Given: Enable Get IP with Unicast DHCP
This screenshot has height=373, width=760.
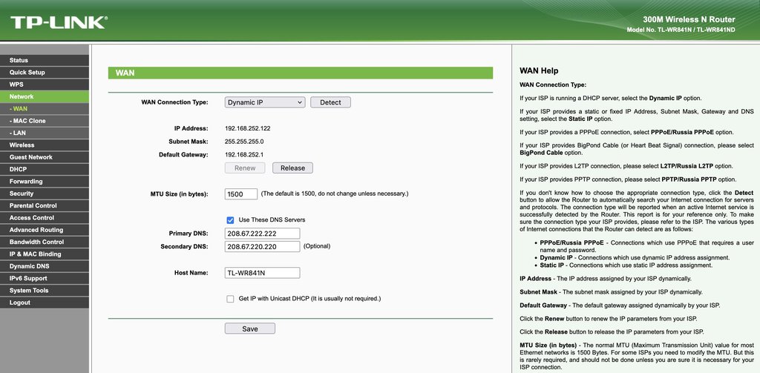Looking at the screenshot, I should click(231, 298).
